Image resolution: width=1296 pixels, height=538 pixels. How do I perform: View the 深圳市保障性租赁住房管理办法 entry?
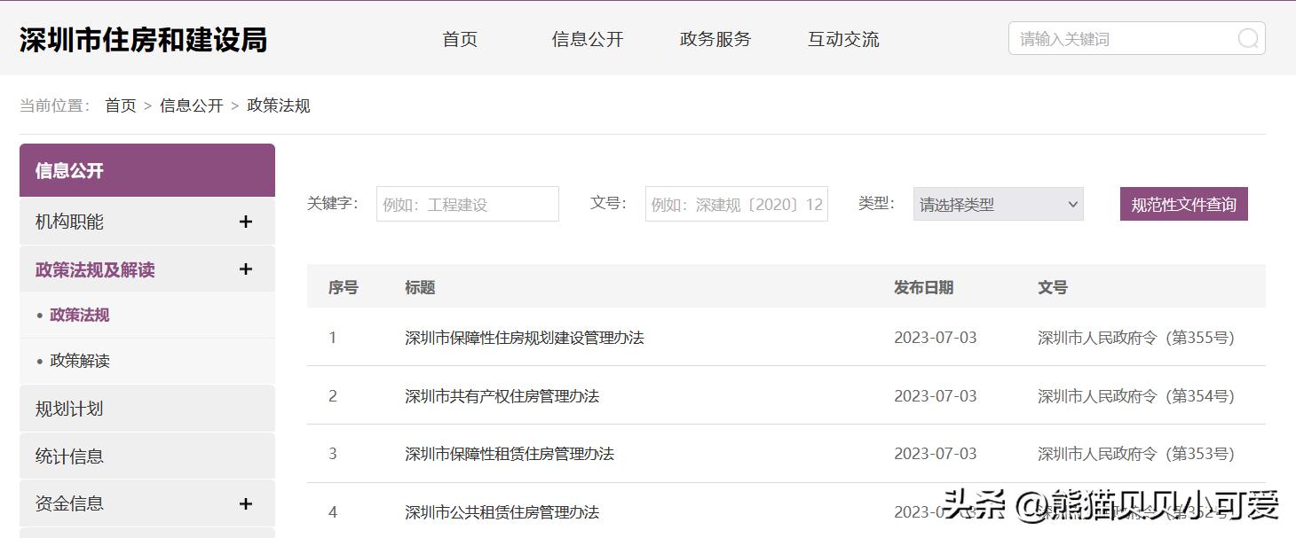click(510, 453)
